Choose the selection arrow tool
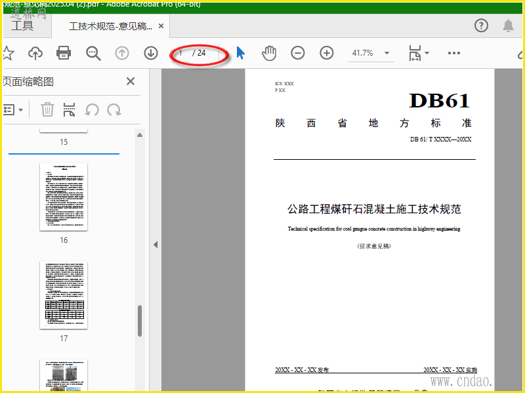525x393 pixels. click(x=240, y=53)
